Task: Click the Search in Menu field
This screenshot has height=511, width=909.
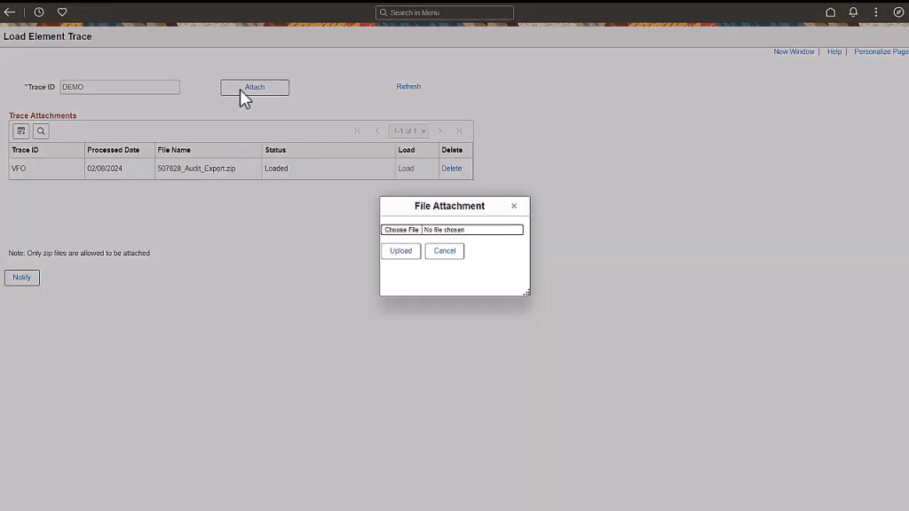Action: pos(444,12)
